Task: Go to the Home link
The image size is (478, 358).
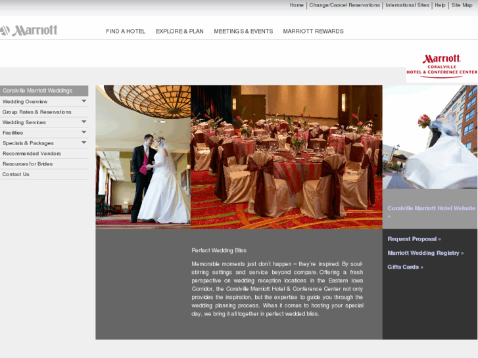Action: point(297,5)
